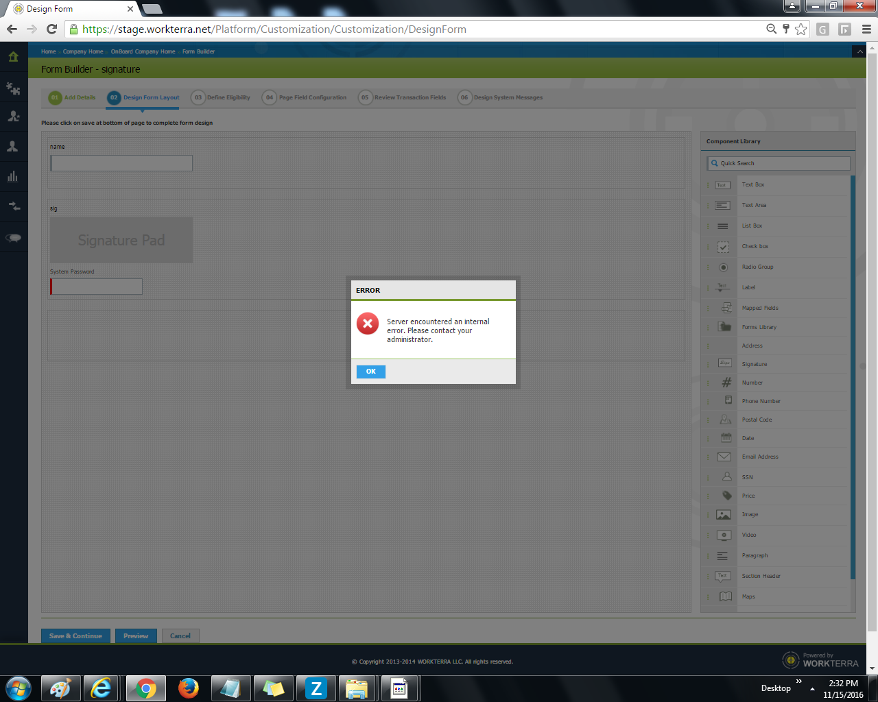Collapse the header using top-right chevron

(858, 52)
